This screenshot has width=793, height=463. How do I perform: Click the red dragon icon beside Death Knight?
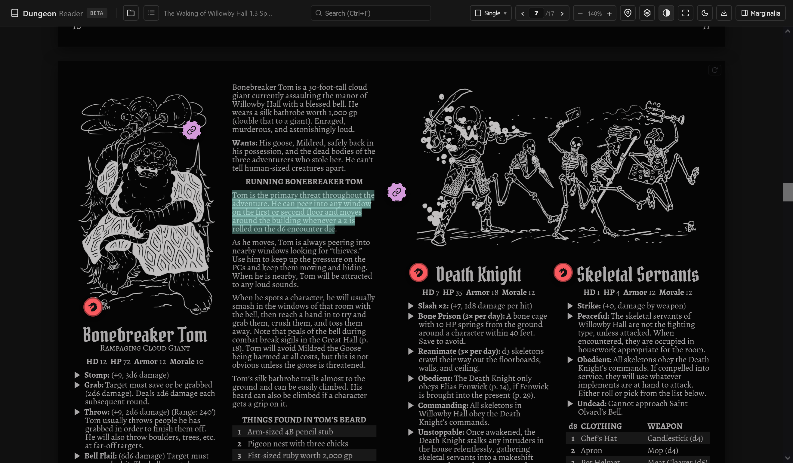click(x=419, y=272)
